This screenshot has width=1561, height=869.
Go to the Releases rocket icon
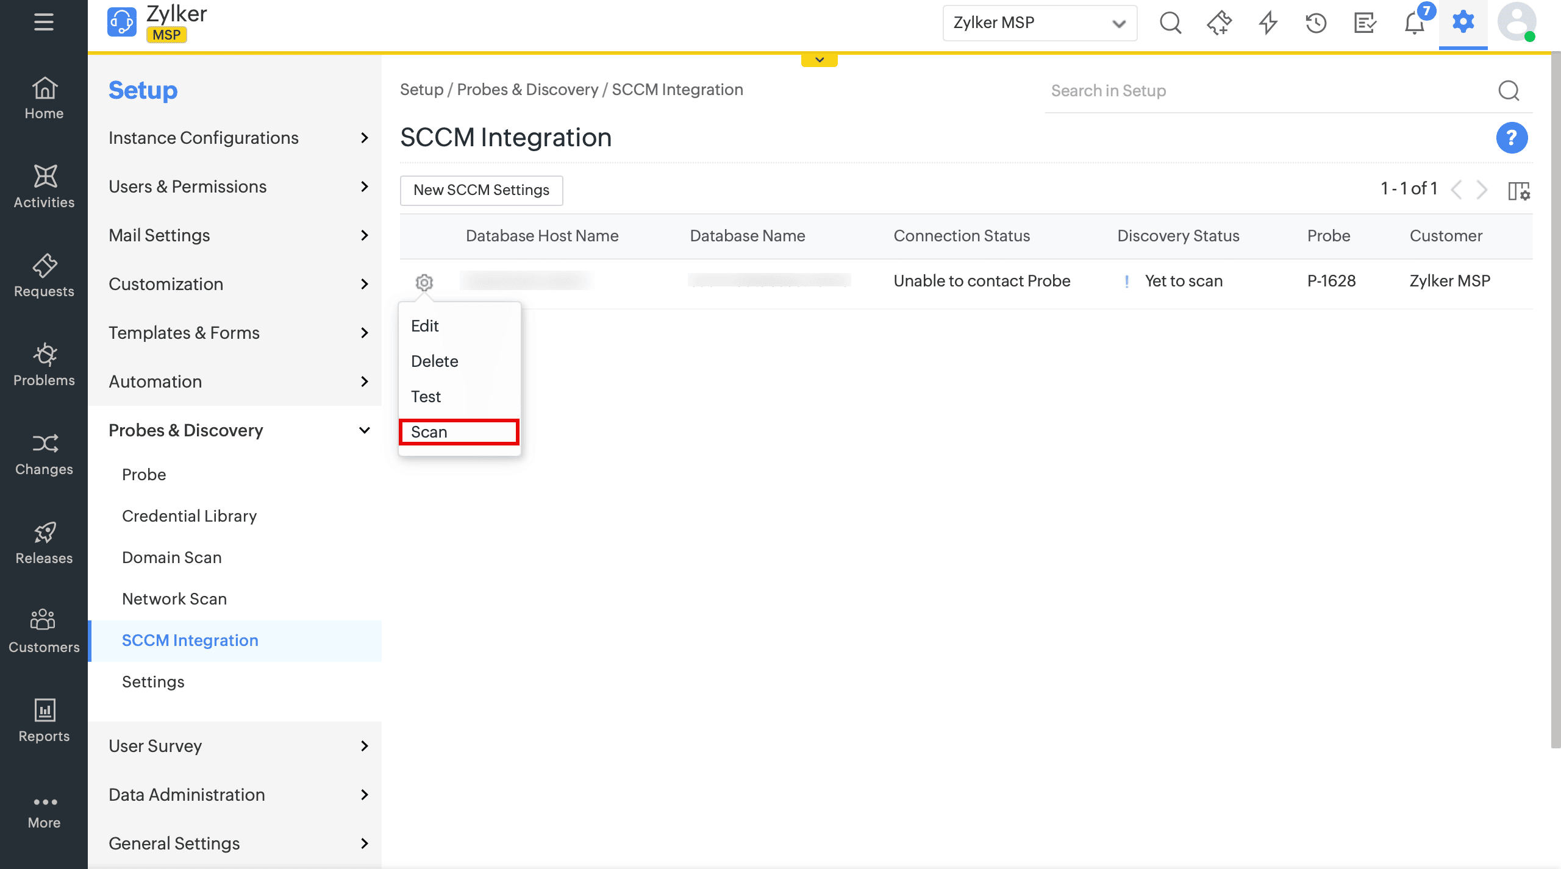pyautogui.click(x=44, y=542)
